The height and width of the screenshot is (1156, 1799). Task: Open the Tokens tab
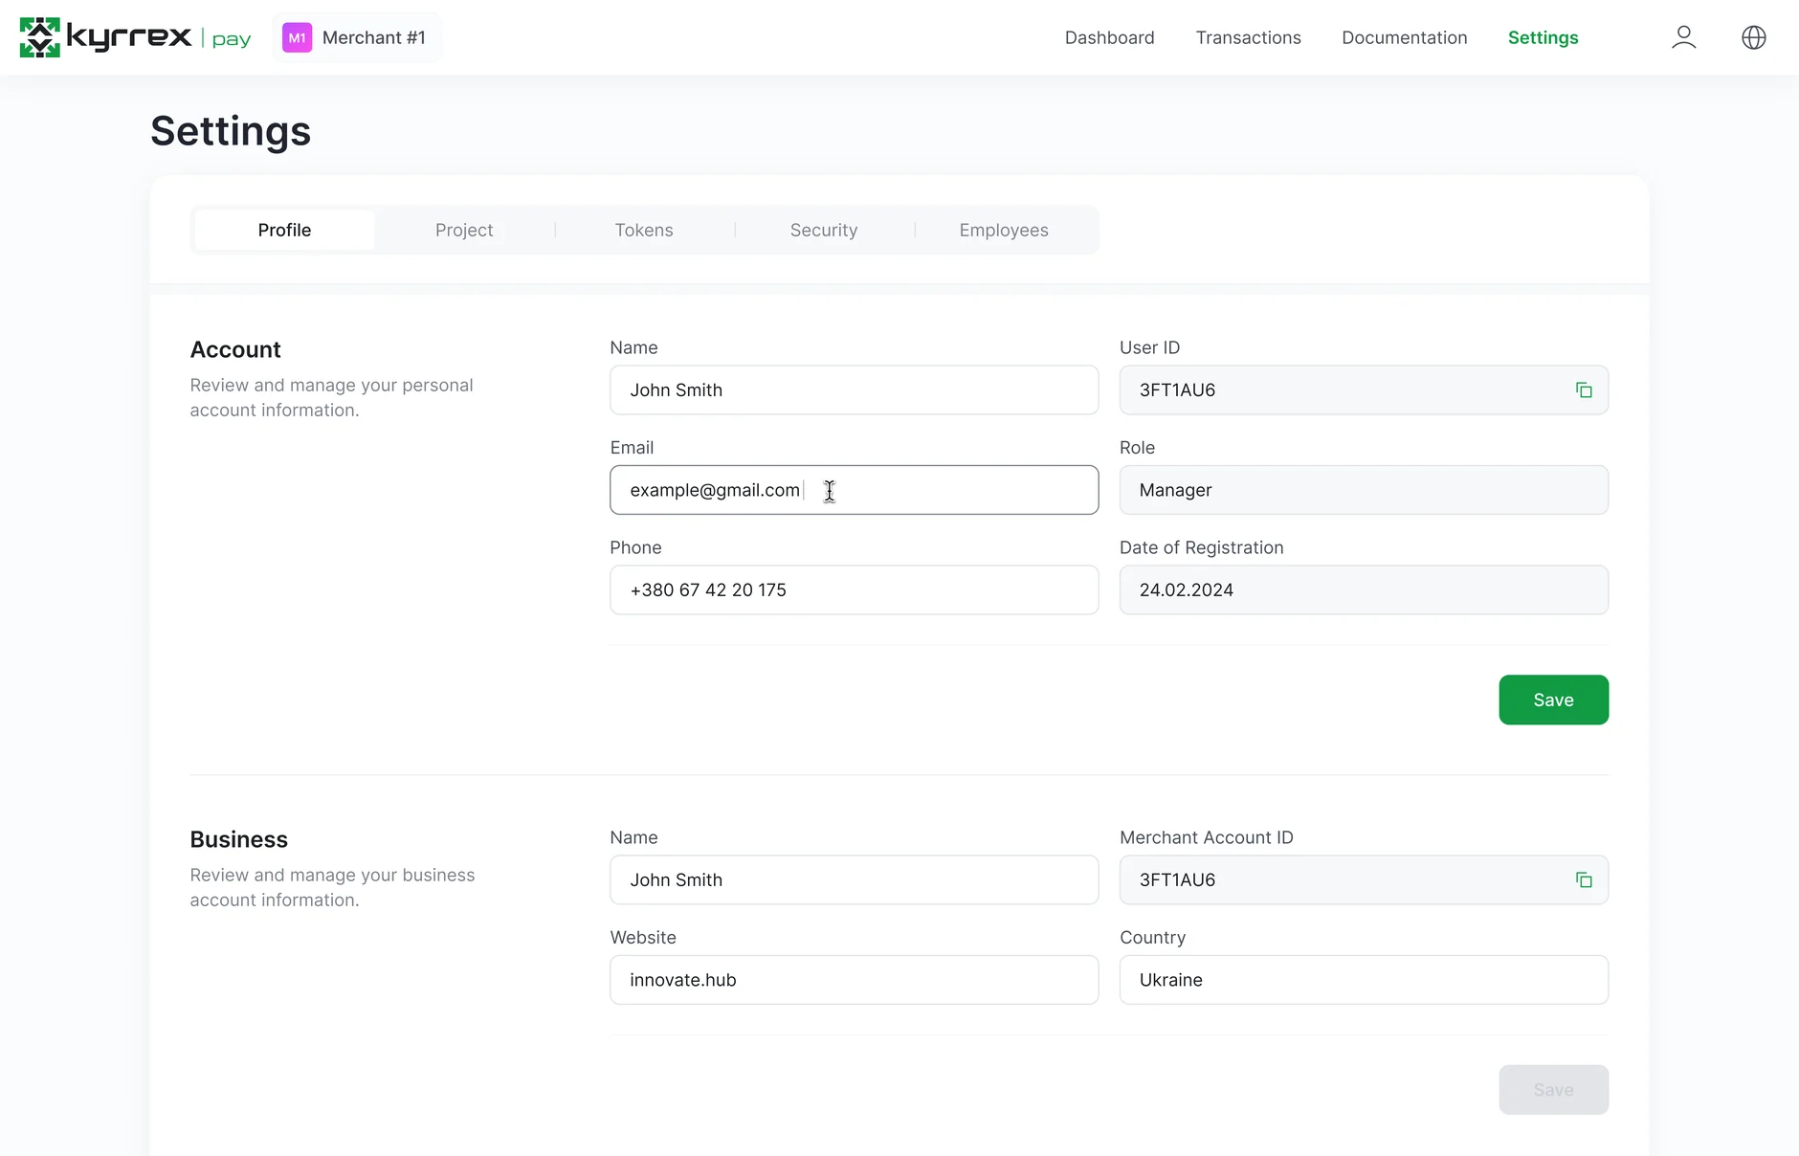pos(644,230)
